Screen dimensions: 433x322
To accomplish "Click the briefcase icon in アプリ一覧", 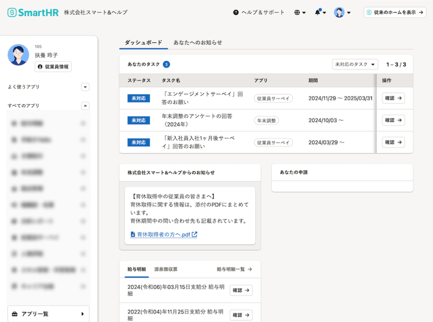I will [15, 314].
